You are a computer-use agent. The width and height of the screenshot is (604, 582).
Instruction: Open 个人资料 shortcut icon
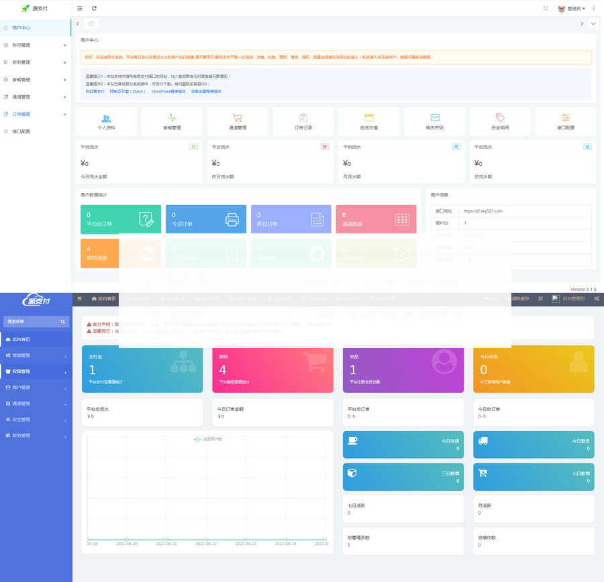coord(106,121)
